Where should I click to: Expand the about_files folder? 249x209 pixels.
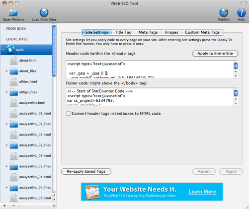[x=7, y=71]
